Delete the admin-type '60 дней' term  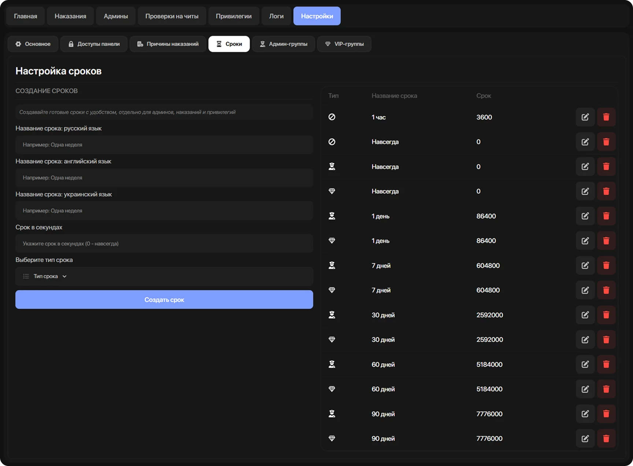click(606, 365)
